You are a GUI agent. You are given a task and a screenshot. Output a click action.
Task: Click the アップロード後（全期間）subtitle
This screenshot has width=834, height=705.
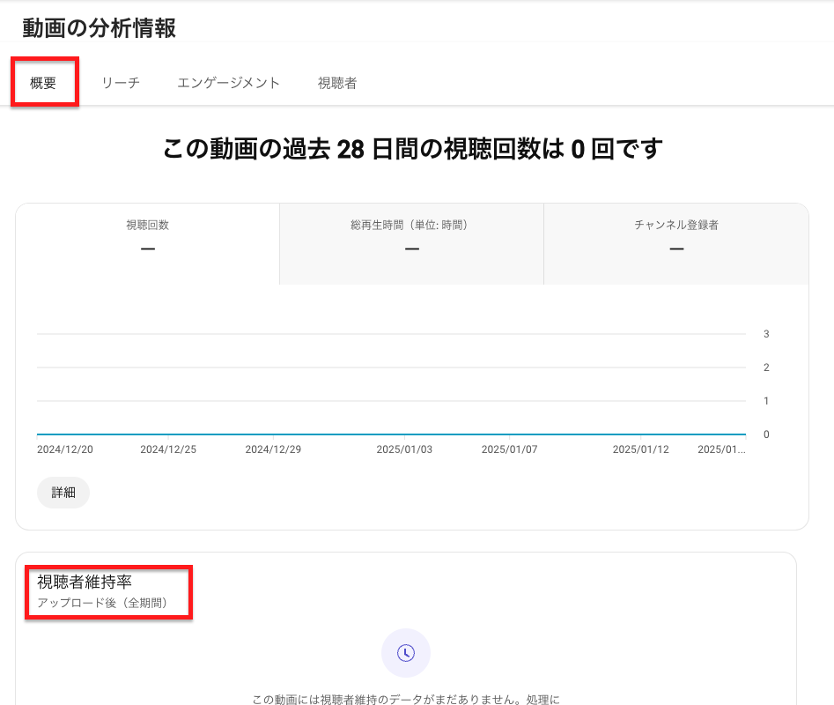point(102,604)
